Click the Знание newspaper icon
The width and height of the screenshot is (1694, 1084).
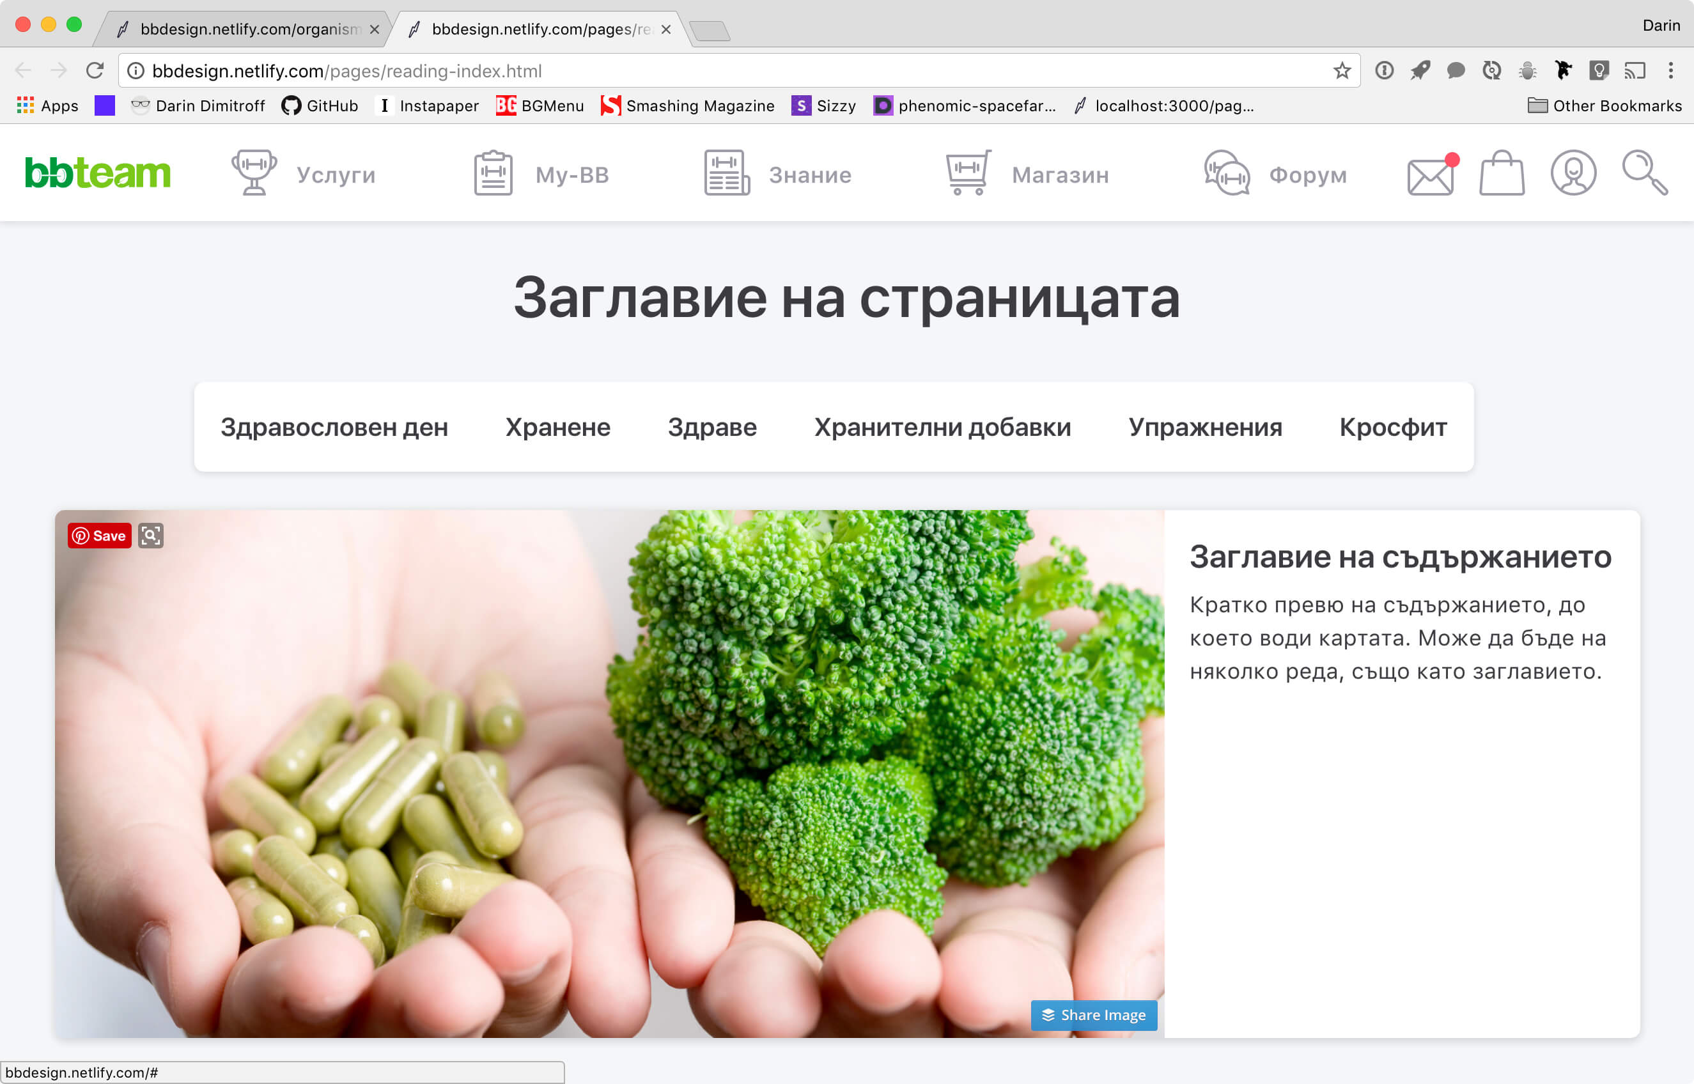[726, 173]
